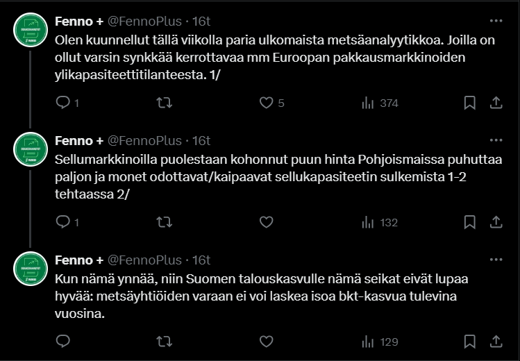Like the second tweet ending in 2/
Image resolution: width=520 pixels, height=361 pixels.
tap(266, 222)
